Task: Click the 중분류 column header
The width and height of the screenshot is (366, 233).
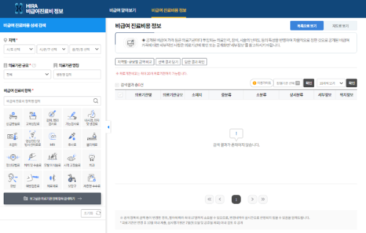Action: [x=226, y=95]
